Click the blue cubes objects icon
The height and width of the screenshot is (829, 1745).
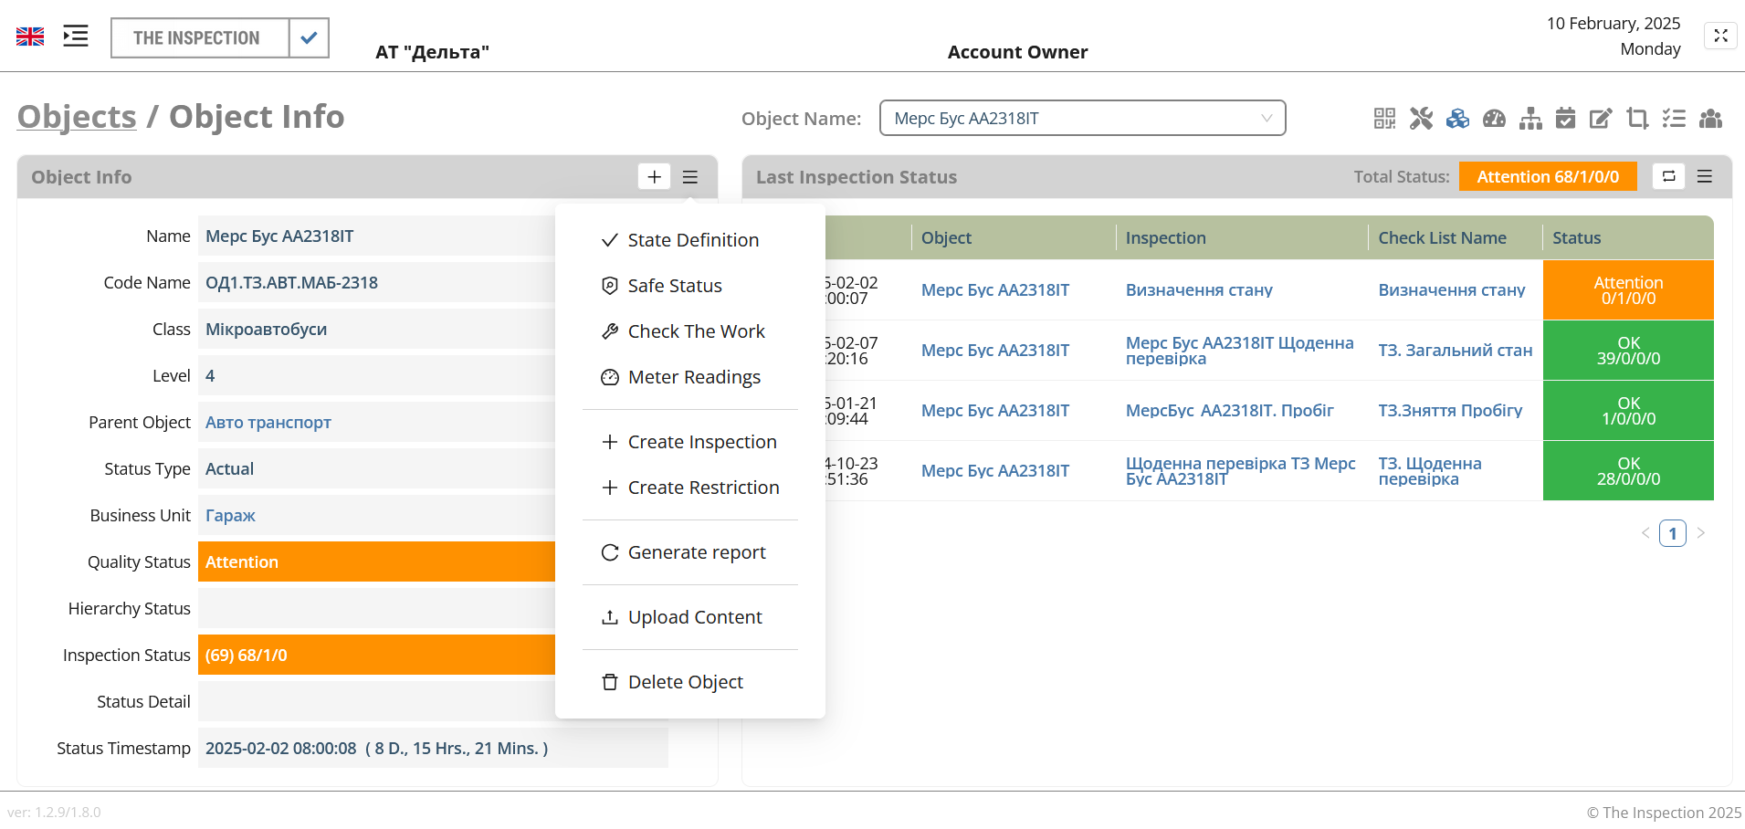coord(1457,119)
